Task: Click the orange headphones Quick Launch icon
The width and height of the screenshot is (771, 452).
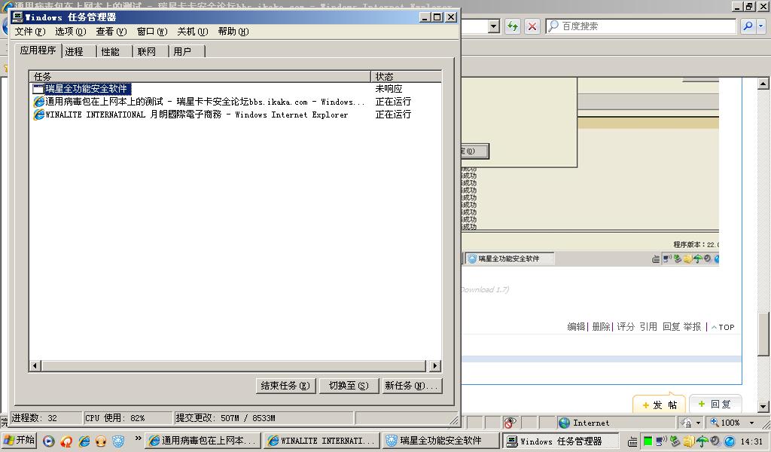Action: [101, 441]
